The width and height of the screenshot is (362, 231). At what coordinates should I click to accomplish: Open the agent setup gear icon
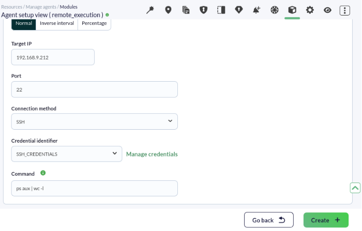click(x=310, y=10)
